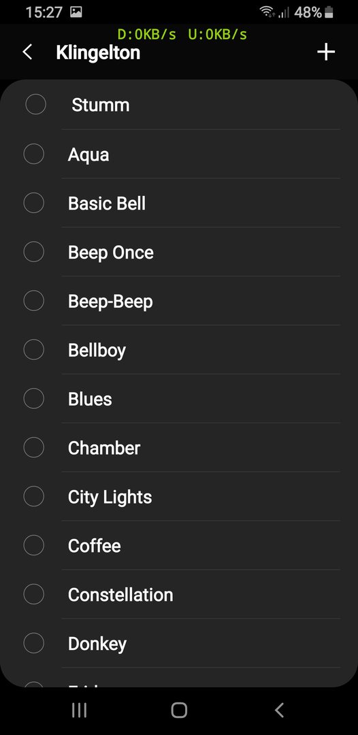The width and height of the screenshot is (358, 735).
Task: Tap the image notification icon in status bar
Action: coord(76,12)
